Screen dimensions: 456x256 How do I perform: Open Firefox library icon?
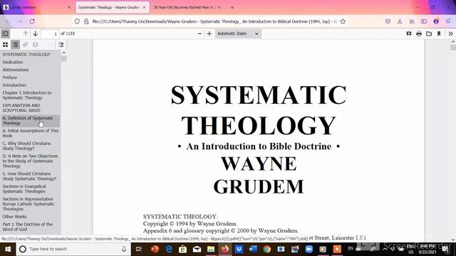click(x=412, y=21)
